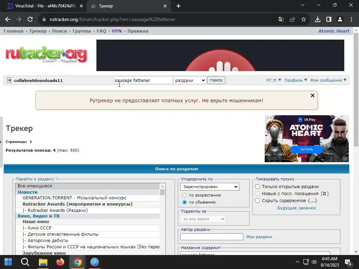Open the за все время dropdown
The width and height of the screenshot is (359, 269).
point(203,219)
